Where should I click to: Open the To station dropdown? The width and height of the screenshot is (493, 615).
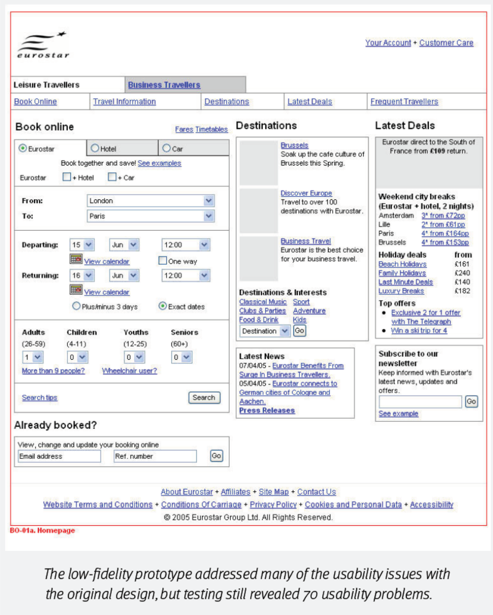point(208,216)
